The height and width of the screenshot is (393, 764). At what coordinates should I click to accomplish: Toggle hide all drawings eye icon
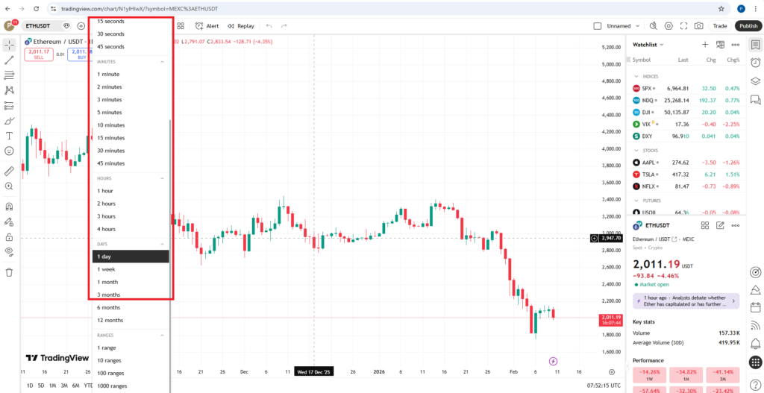point(10,251)
